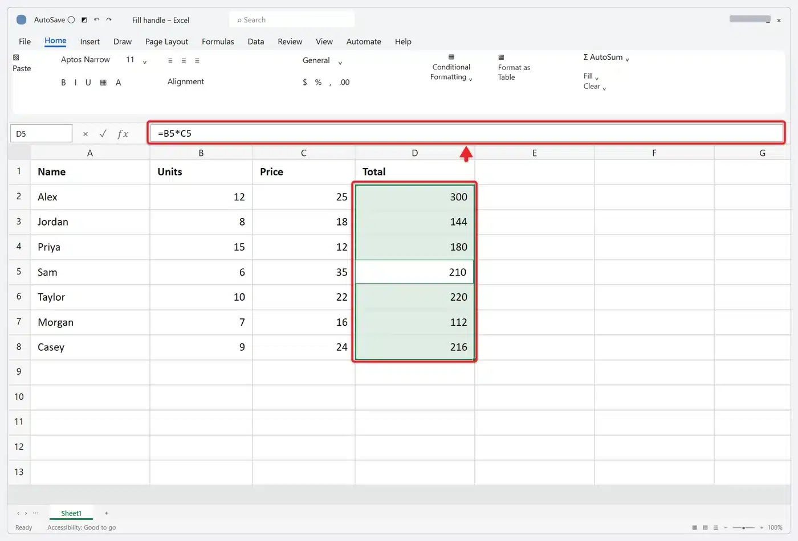The width and height of the screenshot is (798, 541).
Task: Align text to the left
Action: (x=170, y=60)
